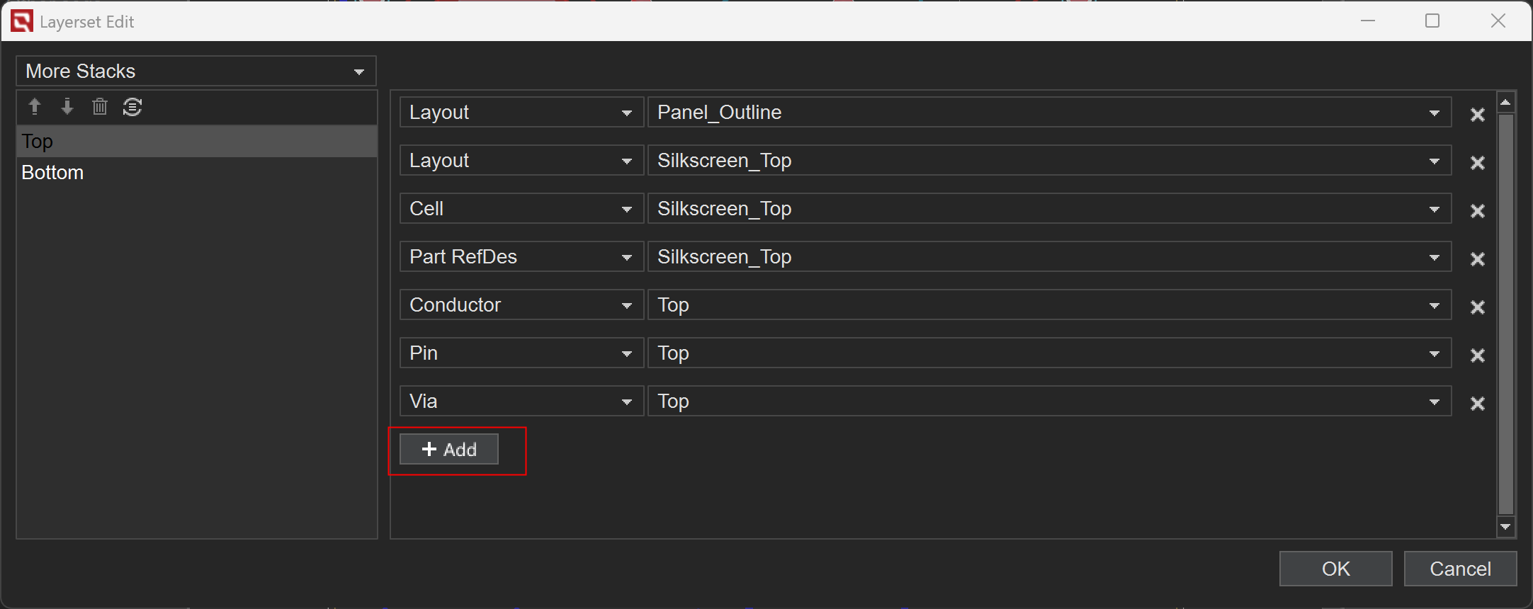Click the trash delete icon
Viewport: 1533px width, 609px height.
pos(100,107)
